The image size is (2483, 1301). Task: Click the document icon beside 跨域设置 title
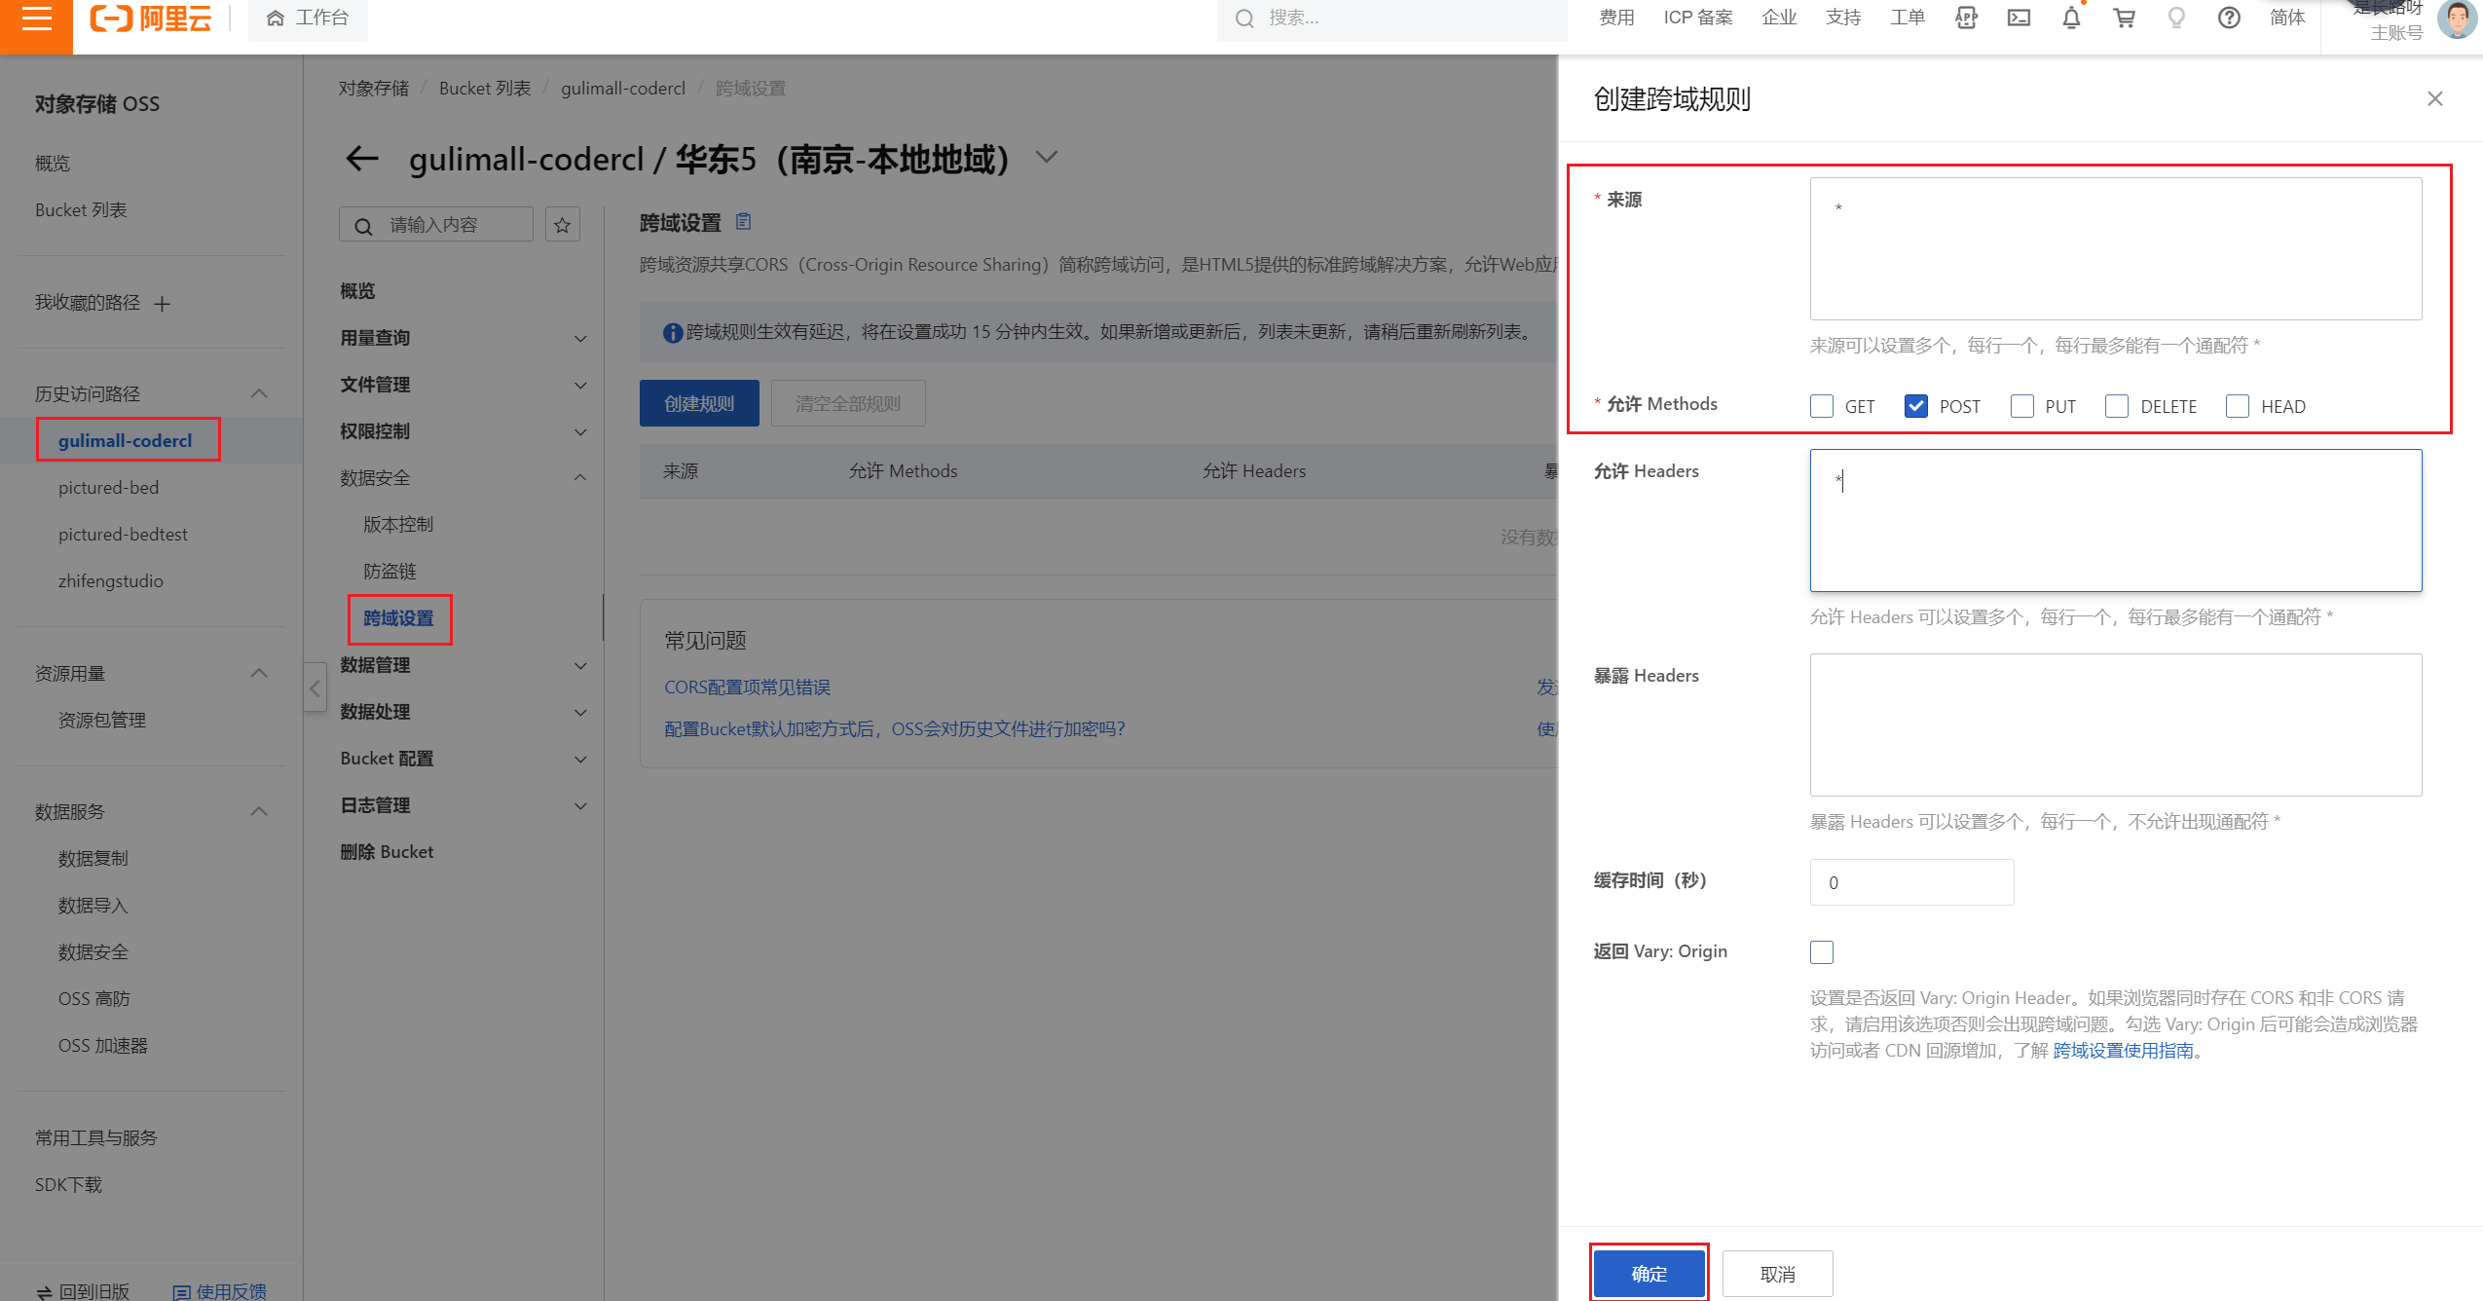743,222
